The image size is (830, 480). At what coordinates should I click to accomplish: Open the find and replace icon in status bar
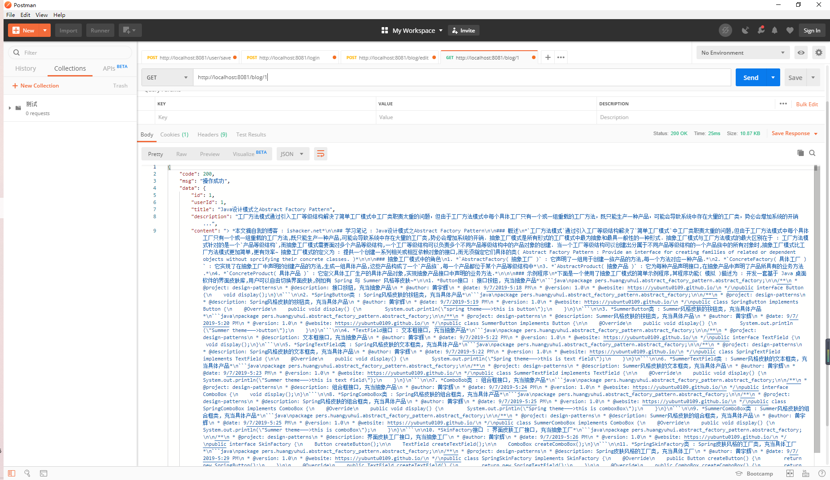[28, 473]
